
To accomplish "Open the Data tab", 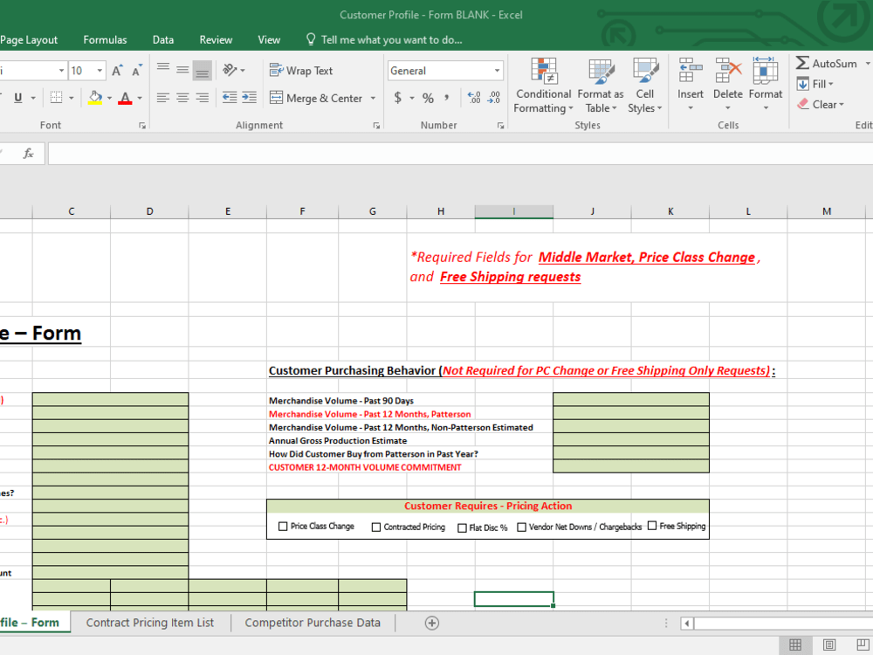I will click(x=163, y=39).
